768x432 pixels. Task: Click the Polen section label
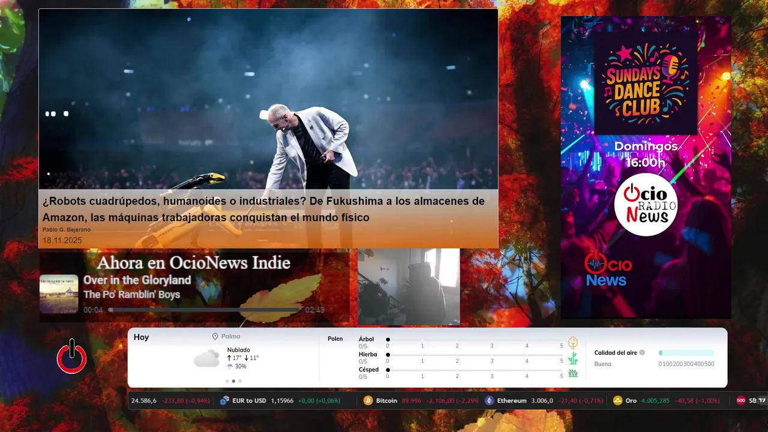point(335,339)
